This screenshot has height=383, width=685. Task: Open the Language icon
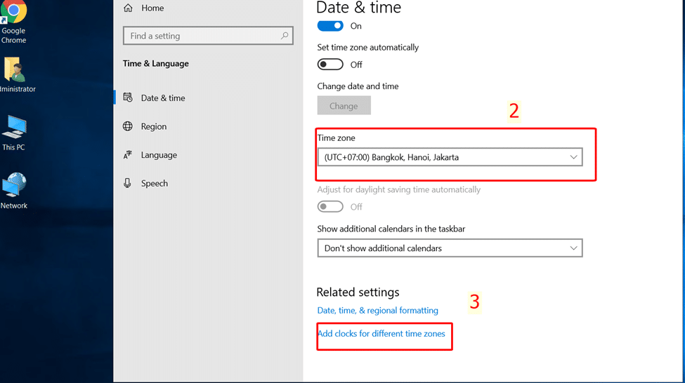click(x=128, y=155)
